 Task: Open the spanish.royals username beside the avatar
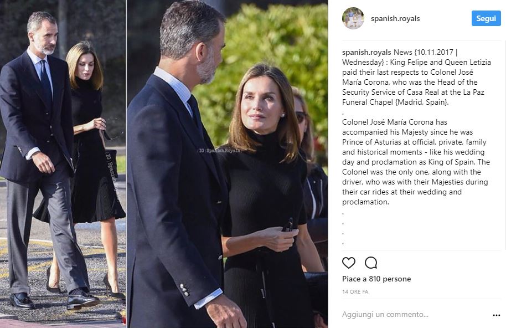395,18
